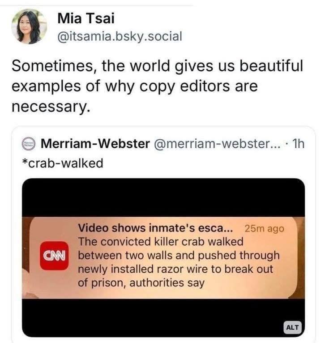The width and height of the screenshot is (329, 343).
Task: Click the *crab-walked quoted post text
Action: coord(62,163)
